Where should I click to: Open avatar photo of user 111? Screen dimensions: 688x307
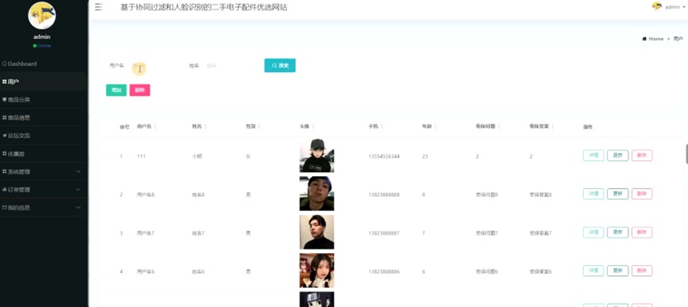[317, 155]
